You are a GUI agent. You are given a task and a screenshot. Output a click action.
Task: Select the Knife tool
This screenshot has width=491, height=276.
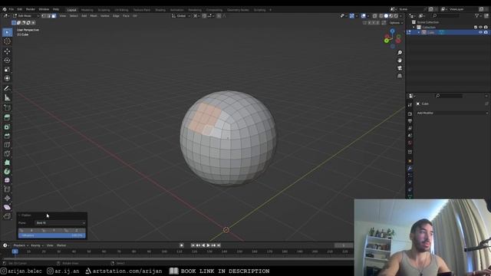[x=7, y=153]
